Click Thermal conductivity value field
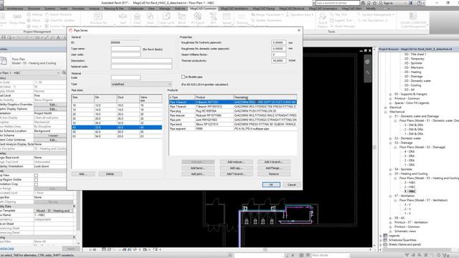This screenshot has height=258, width=459. click(278, 60)
